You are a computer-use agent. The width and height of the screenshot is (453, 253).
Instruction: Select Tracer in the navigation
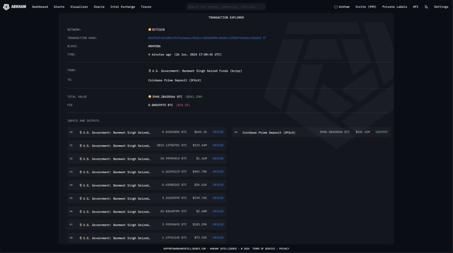146,7
